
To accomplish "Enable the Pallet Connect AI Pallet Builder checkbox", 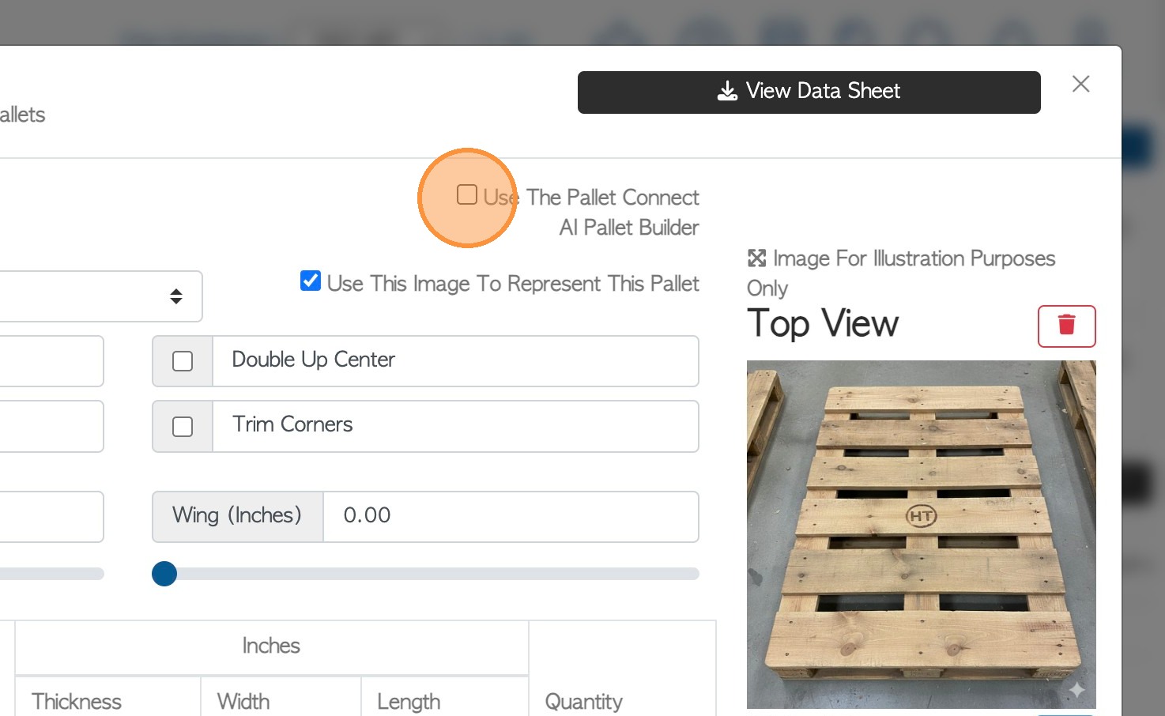I will tap(467, 194).
